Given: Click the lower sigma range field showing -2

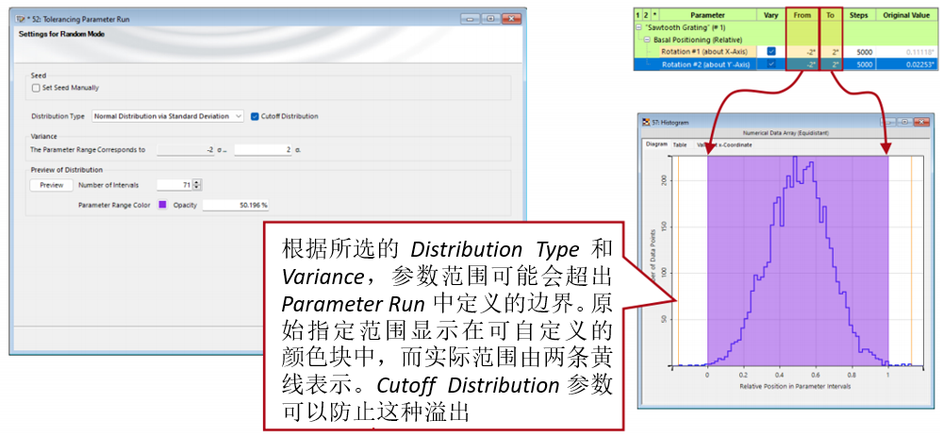Looking at the screenshot, I should tap(186, 149).
